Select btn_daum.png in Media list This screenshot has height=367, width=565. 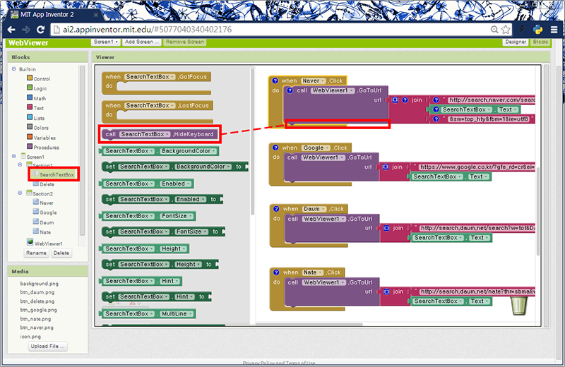(x=37, y=292)
